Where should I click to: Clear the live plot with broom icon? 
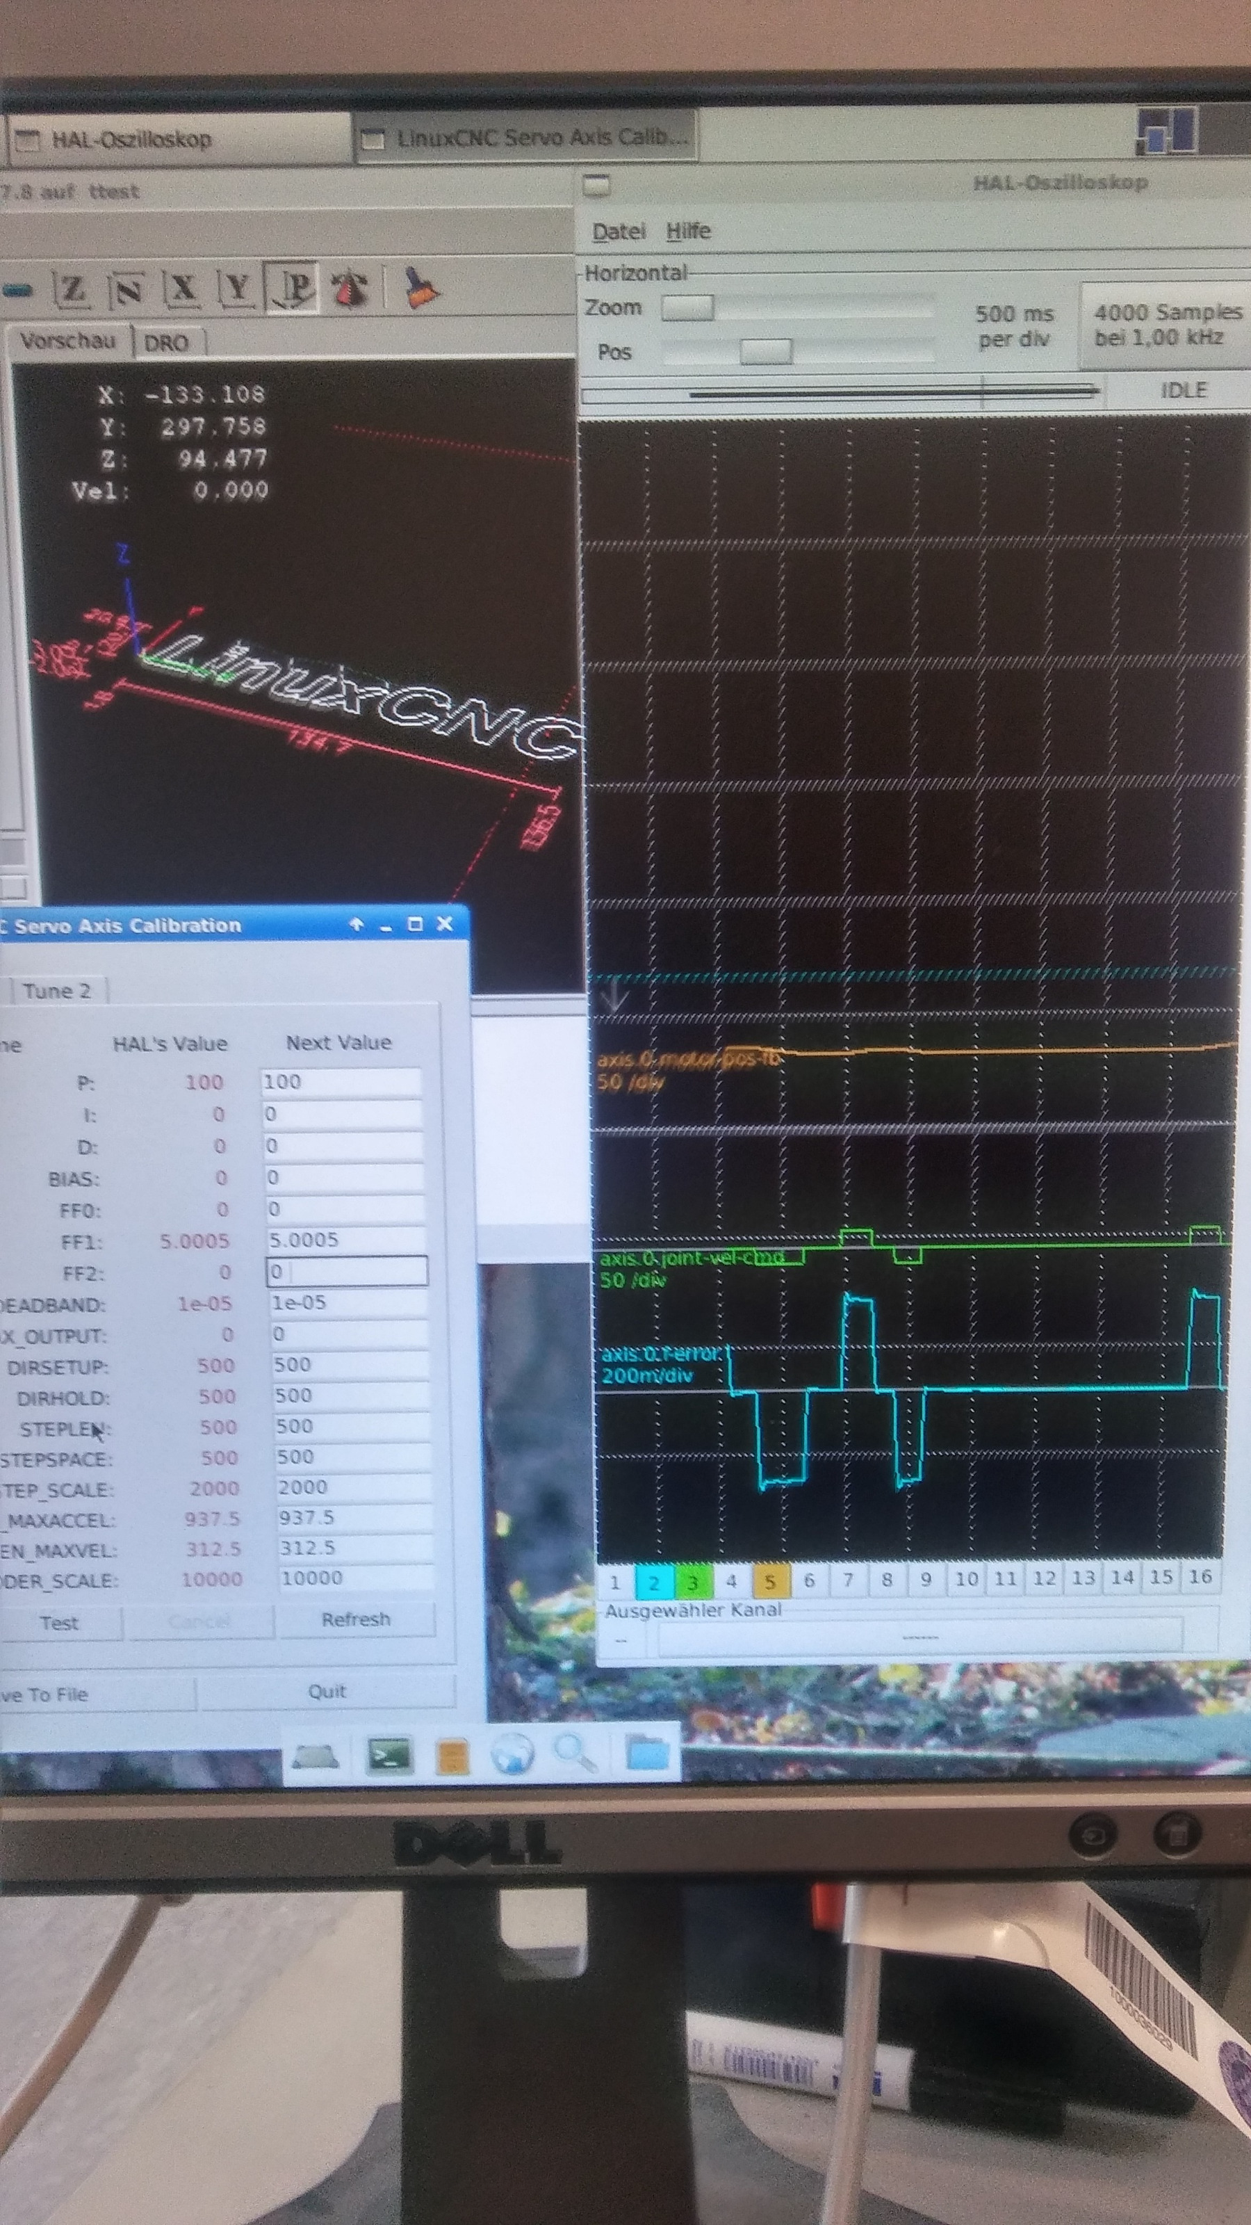(420, 286)
